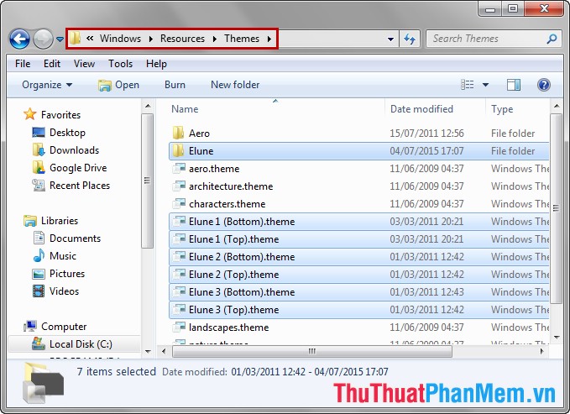This screenshot has width=570, height=414.
Task: Select the landscapes.theme file name
Action: (228, 327)
